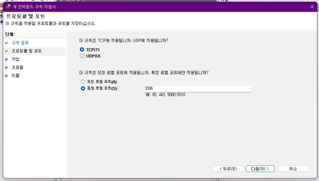319x181 pixels.
Task: Click the 프로토콜 및 포트 page heading
Action: [26, 16]
